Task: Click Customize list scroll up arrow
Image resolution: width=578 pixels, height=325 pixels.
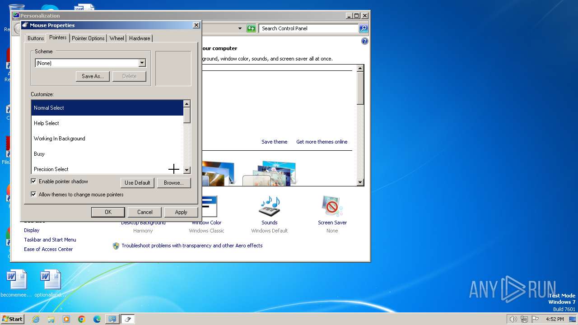Action: (x=187, y=104)
